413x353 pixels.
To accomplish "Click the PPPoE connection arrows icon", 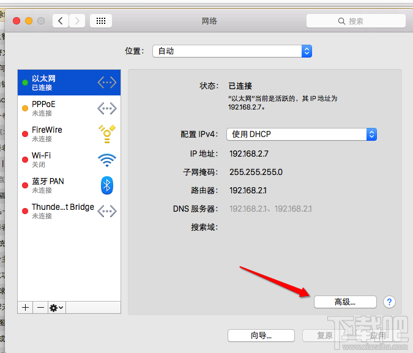I will click(107, 108).
